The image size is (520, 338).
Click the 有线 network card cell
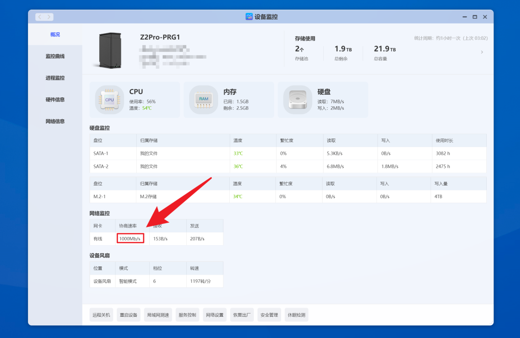pyautogui.click(x=103, y=238)
